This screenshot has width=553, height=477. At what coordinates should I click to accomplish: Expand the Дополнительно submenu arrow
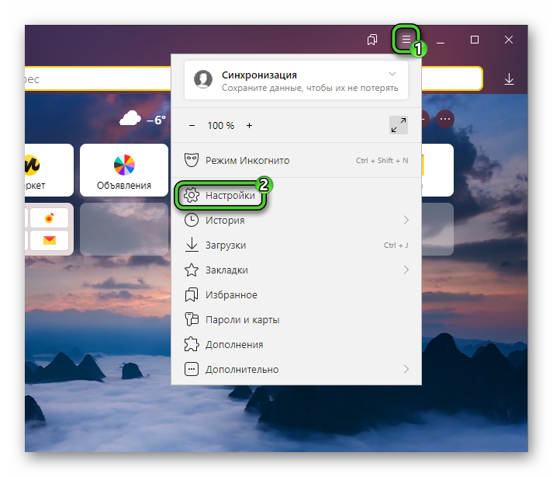(406, 369)
